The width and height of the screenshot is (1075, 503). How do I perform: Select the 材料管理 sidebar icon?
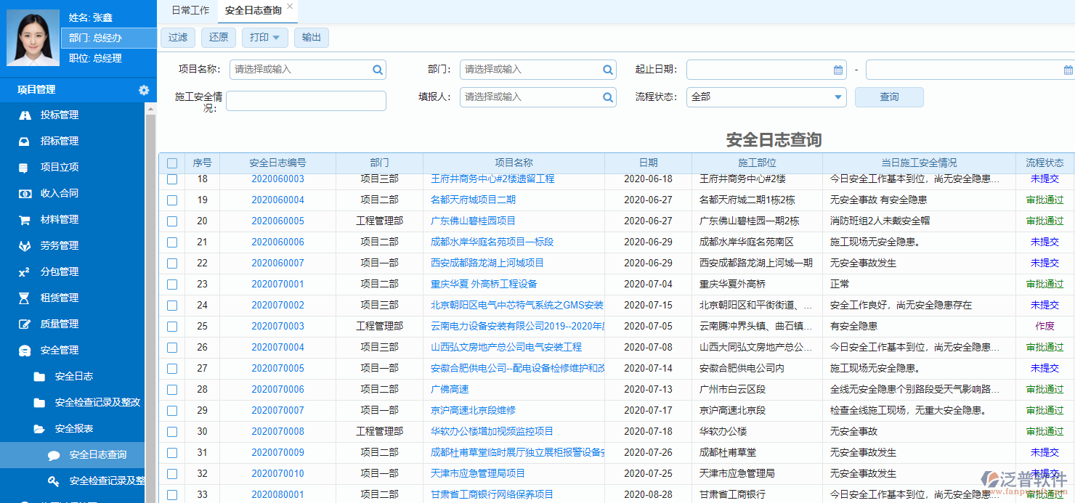[x=25, y=219]
